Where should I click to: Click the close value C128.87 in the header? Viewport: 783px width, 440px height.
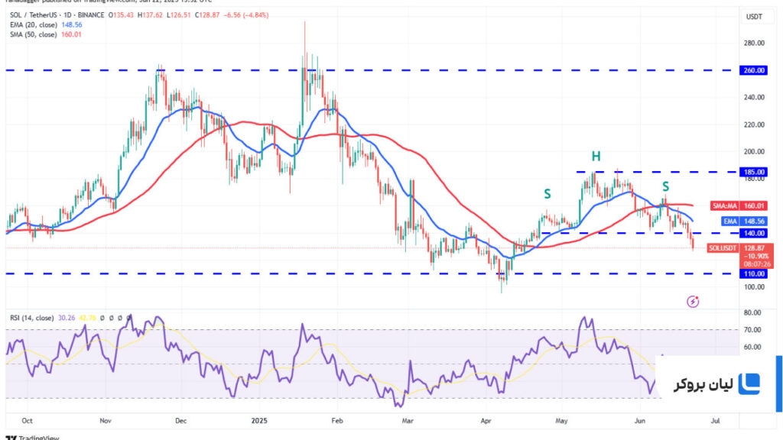(x=207, y=15)
